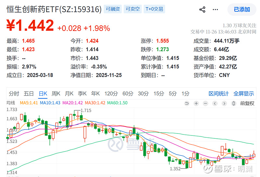Click the +1.98% change value
The image size is (260, 177).
click(97, 28)
